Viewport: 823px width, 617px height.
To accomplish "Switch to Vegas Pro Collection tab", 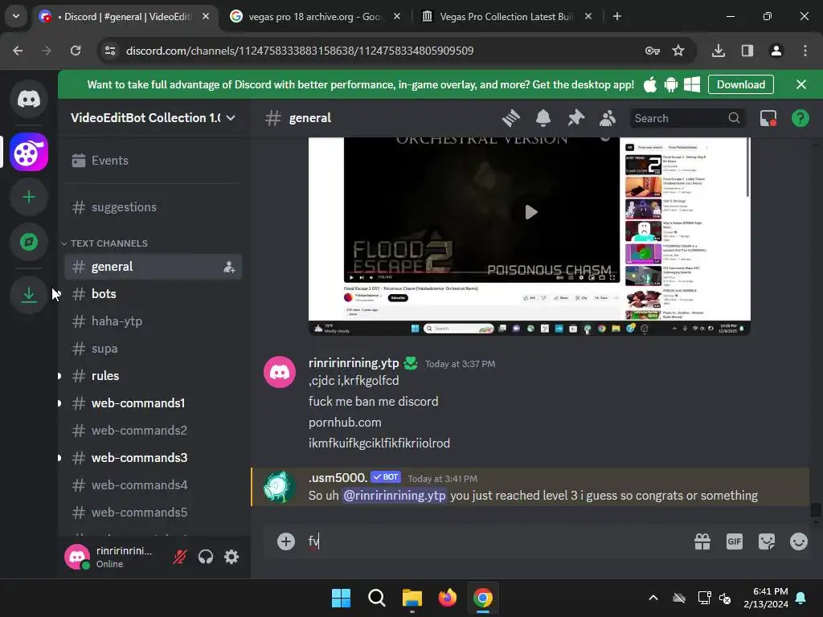I will point(506,17).
